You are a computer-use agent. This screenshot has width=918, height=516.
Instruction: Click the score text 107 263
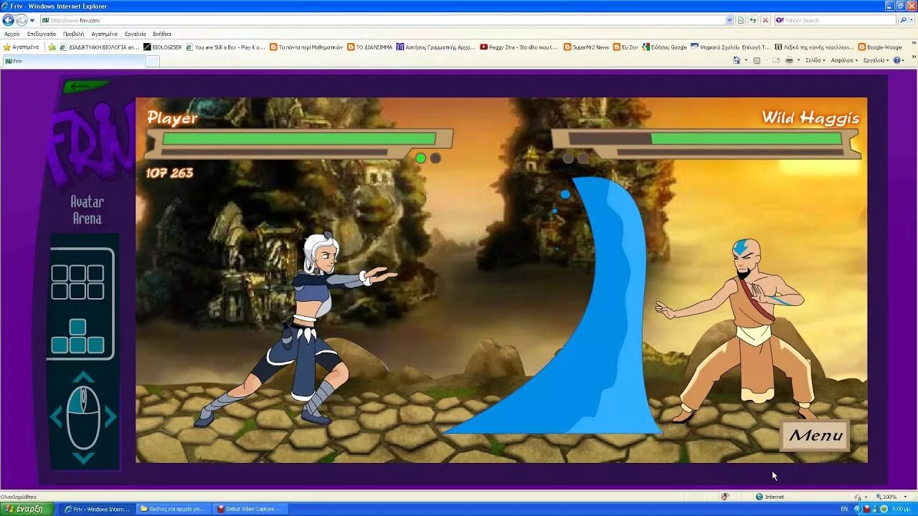170,173
